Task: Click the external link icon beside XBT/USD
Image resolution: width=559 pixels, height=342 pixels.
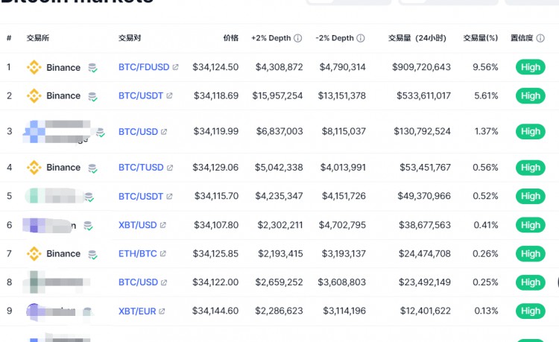Action: click(x=163, y=225)
